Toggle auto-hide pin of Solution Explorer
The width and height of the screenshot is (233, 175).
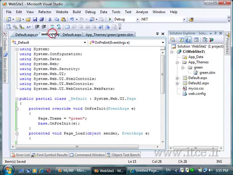(216, 33)
